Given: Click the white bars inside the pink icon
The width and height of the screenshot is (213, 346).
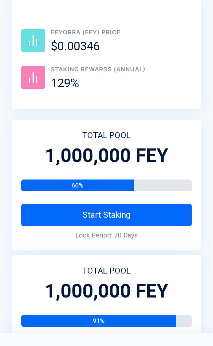Looking at the screenshot, I should click(33, 78).
